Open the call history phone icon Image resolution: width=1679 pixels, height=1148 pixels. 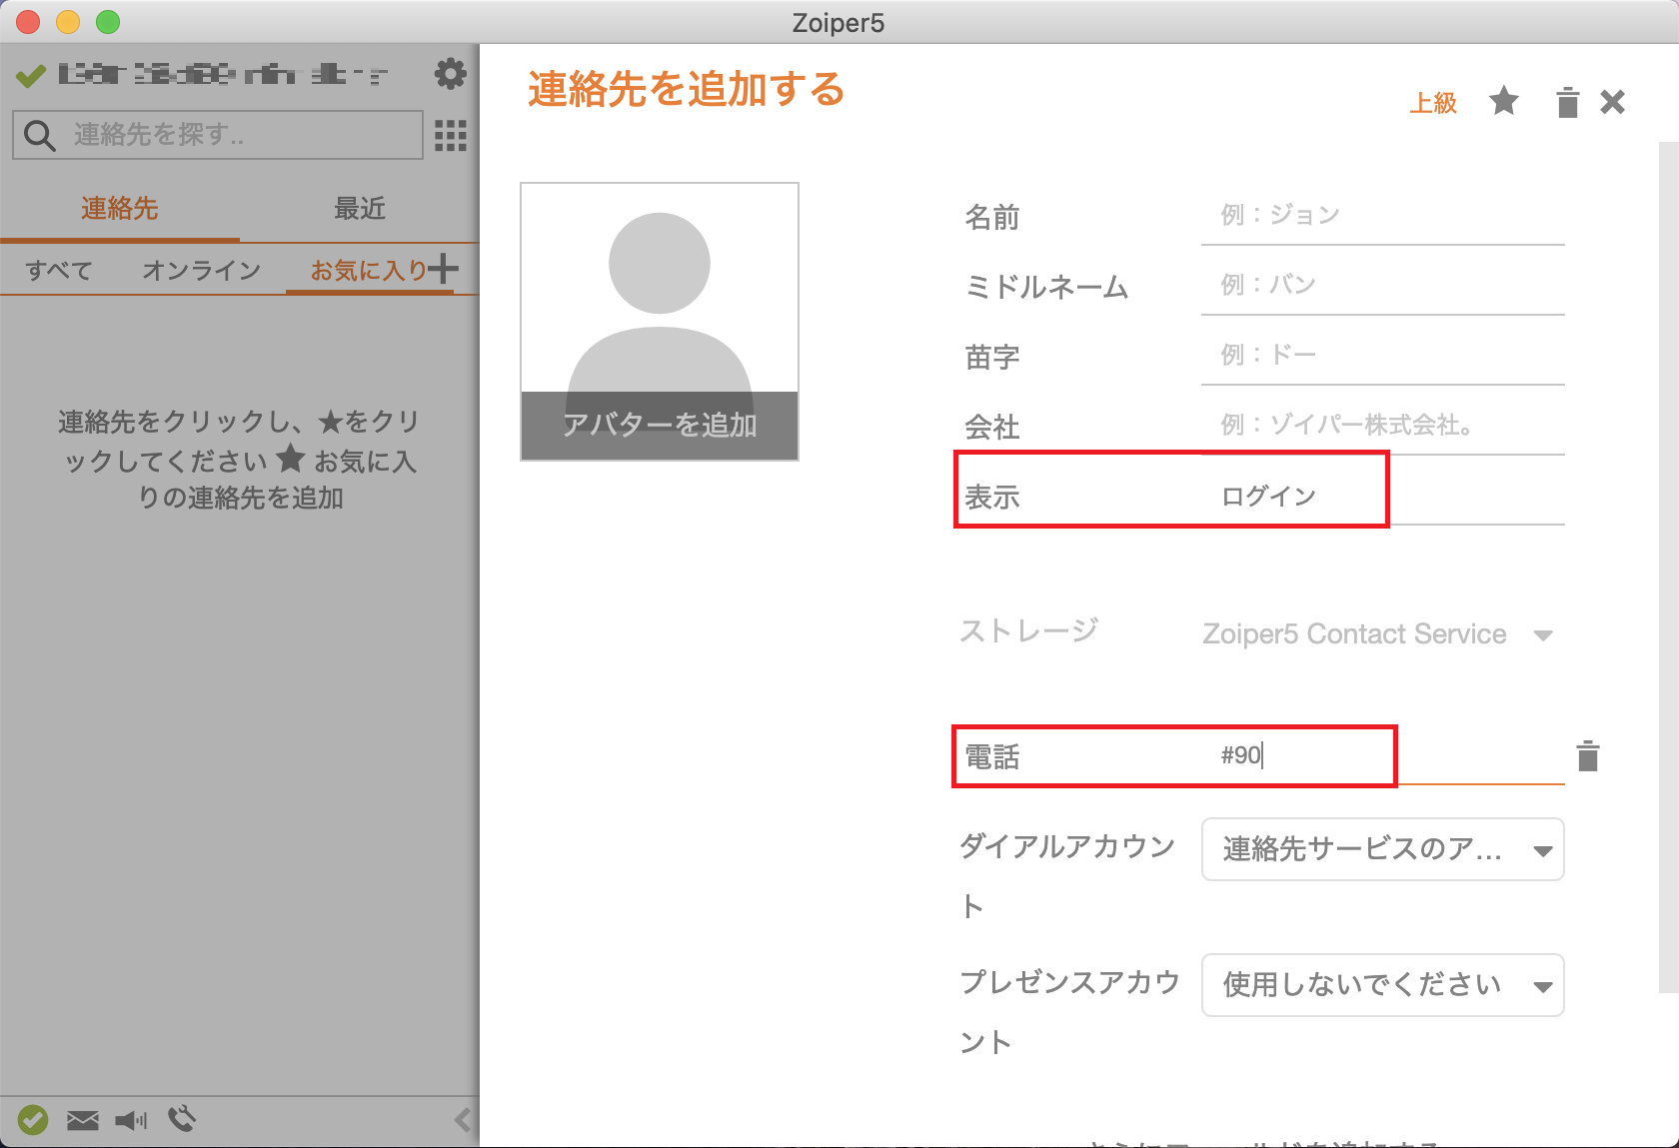pos(182,1119)
